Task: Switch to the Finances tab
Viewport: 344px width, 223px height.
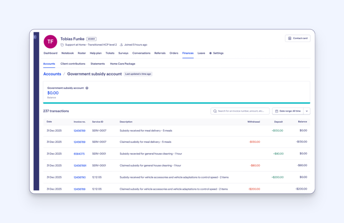Action: click(188, 53)
